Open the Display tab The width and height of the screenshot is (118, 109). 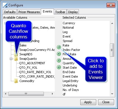[x=73, y=12]
